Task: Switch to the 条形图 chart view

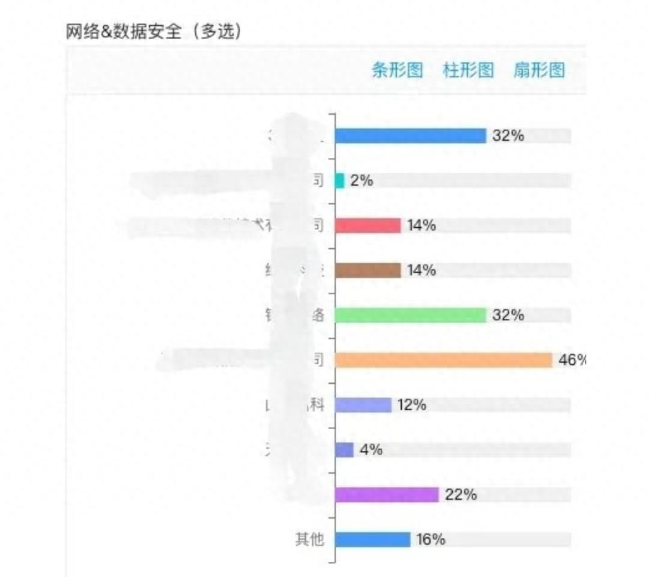Action: 397,69
